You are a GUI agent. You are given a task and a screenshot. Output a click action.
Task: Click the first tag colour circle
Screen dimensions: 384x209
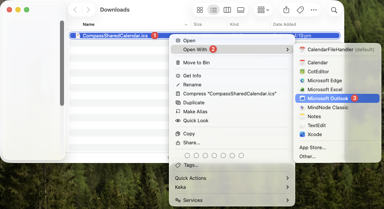[187, 156]
